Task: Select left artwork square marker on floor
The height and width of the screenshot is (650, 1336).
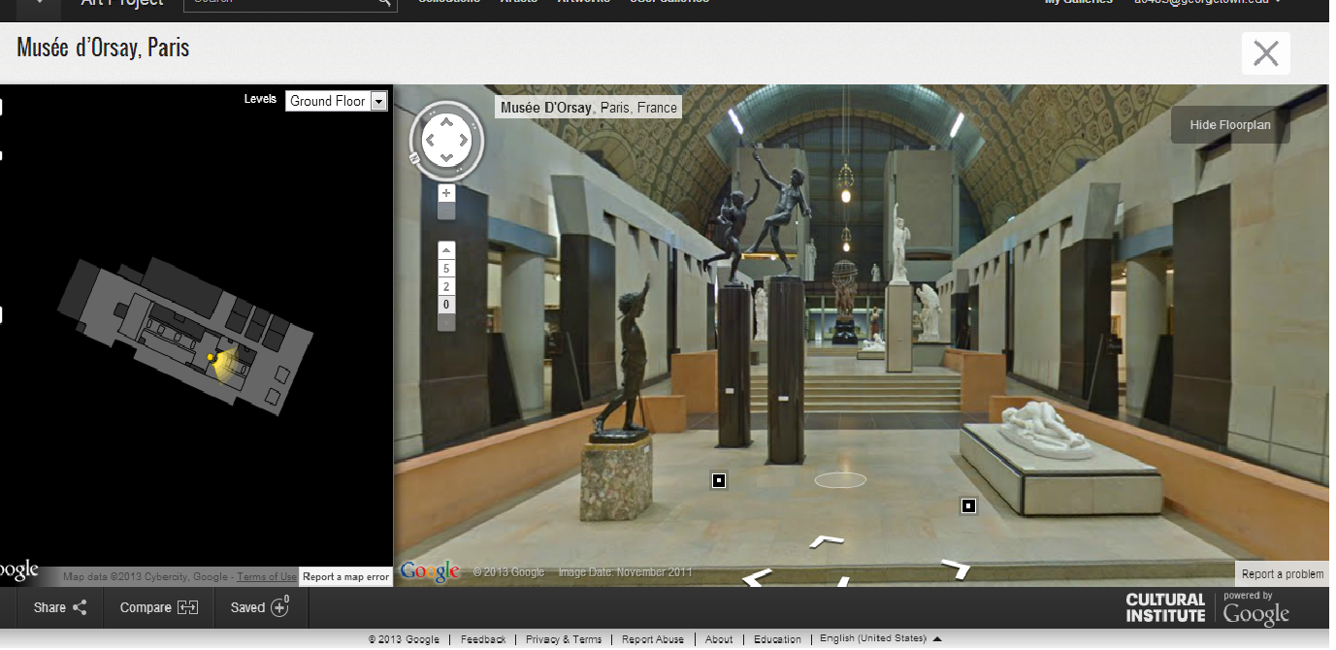Action: click(x=719, y=480)
